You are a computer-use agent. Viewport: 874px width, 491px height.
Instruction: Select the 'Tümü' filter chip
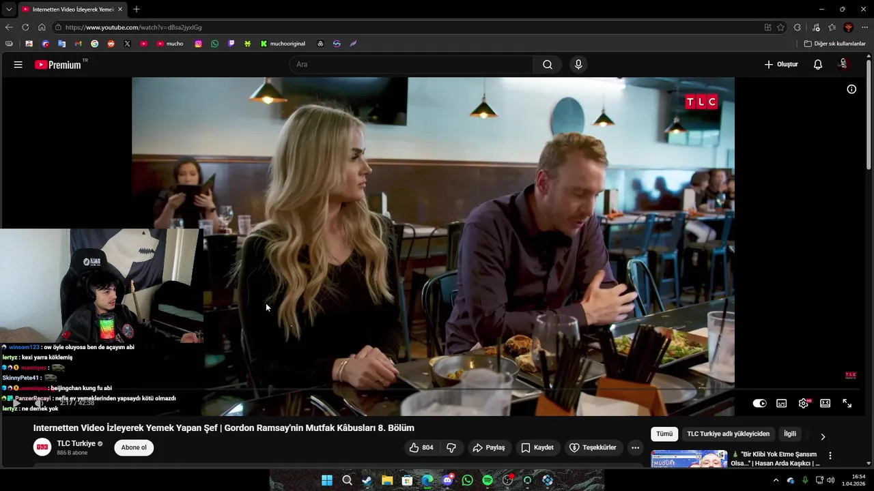[664, 434]
